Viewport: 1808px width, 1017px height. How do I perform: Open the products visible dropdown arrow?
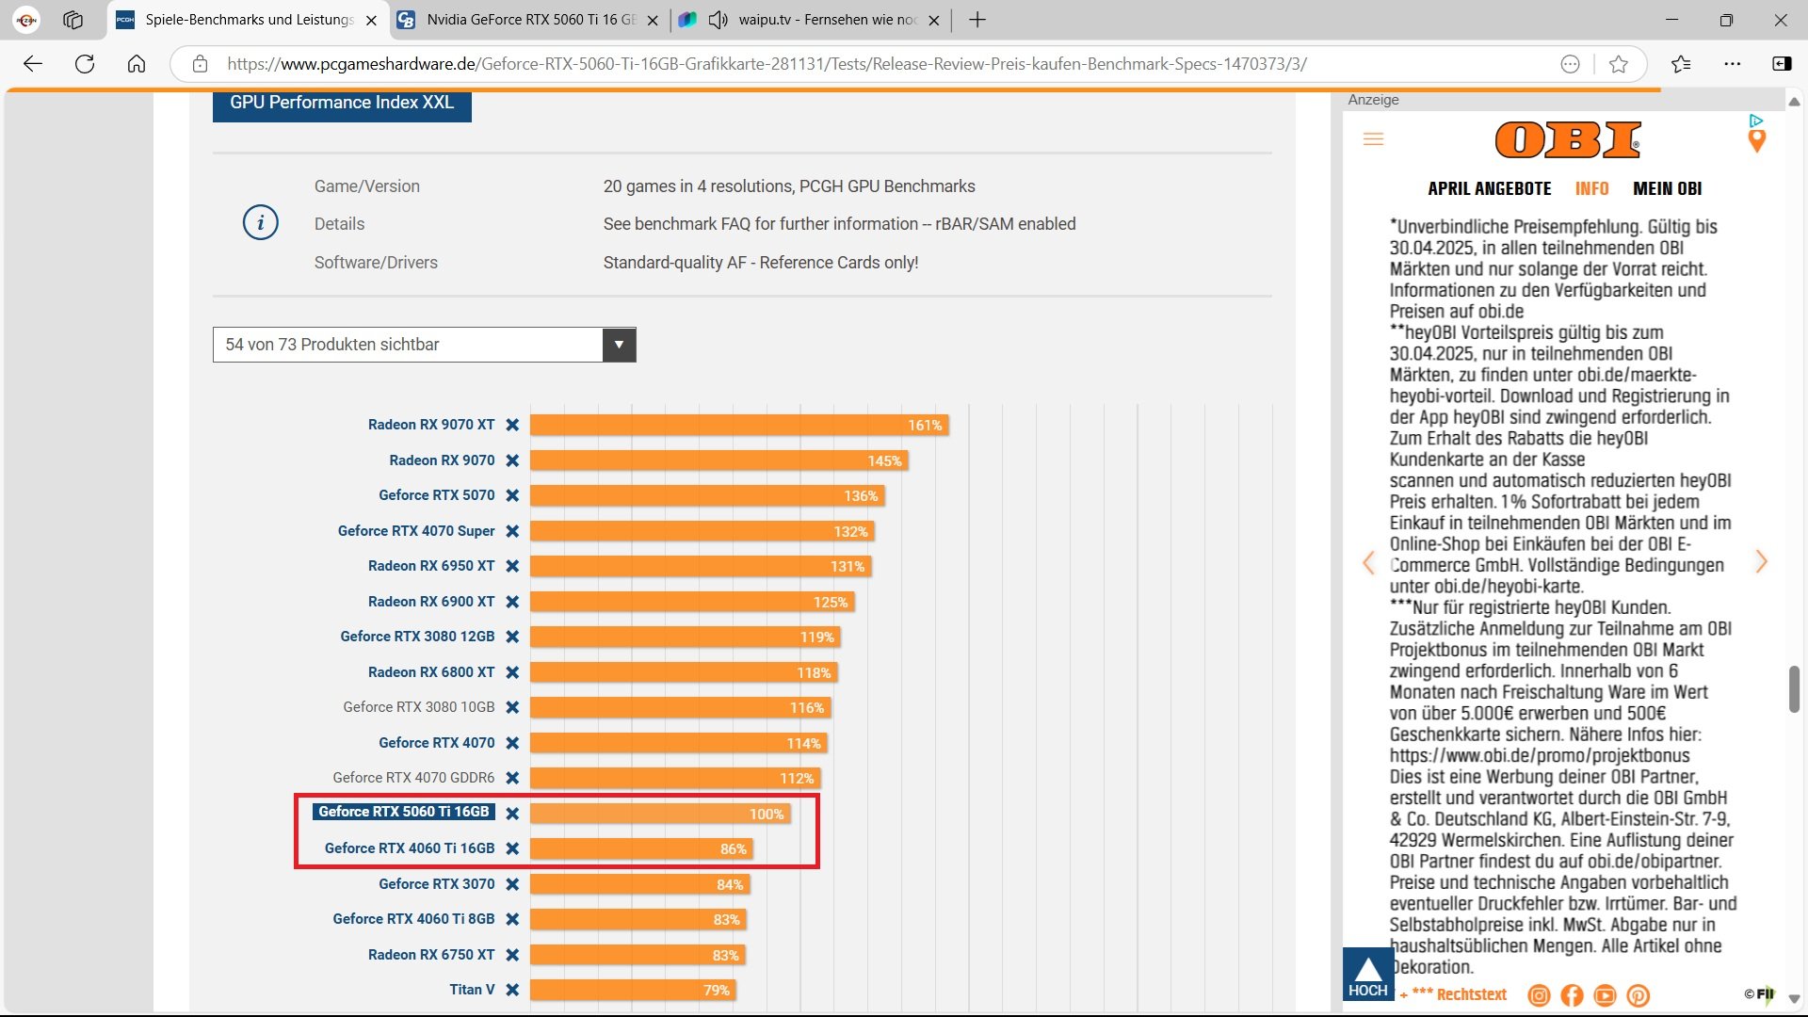(x=619, y=345)
